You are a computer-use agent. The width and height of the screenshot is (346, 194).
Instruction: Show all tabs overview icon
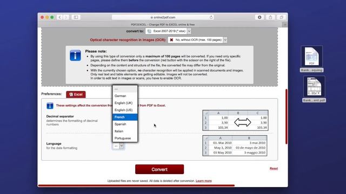click(281, 17)
